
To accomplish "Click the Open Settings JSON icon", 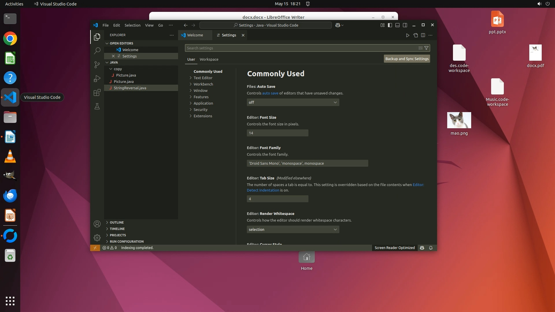I will [x=415, y=35].
